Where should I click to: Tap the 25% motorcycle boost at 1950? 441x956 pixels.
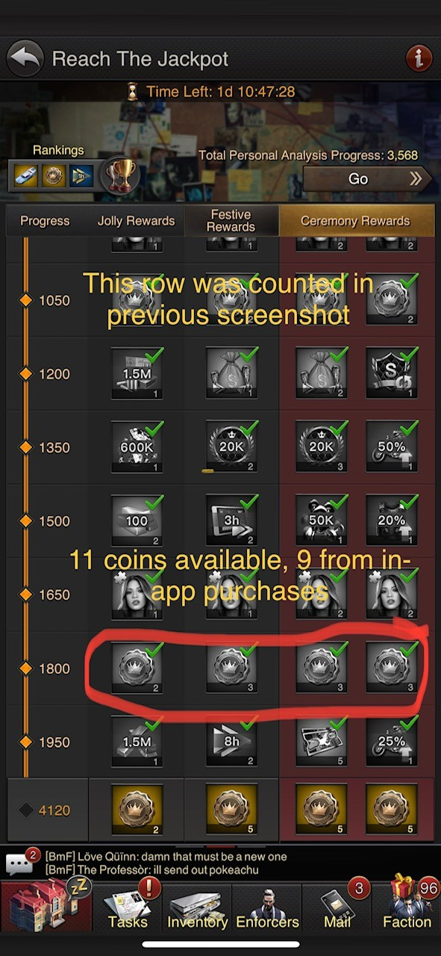coord(392,742)
